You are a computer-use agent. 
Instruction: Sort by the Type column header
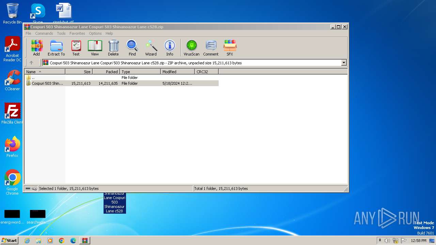140,71
